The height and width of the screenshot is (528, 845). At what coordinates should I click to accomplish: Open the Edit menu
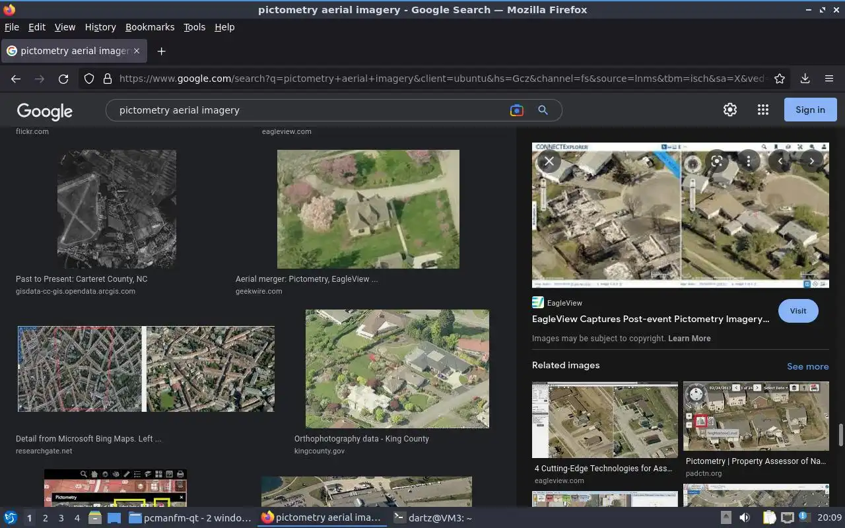coord(37,27)
